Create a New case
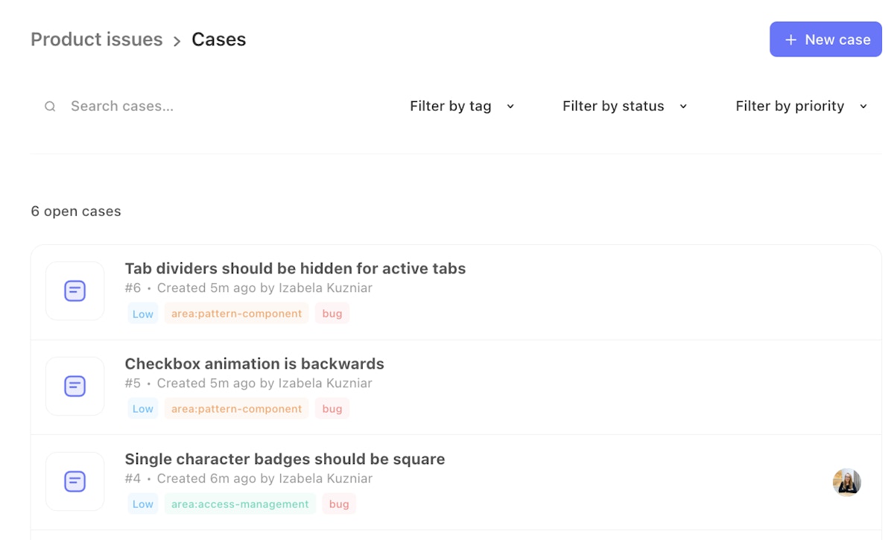 [x=825, y=39]
